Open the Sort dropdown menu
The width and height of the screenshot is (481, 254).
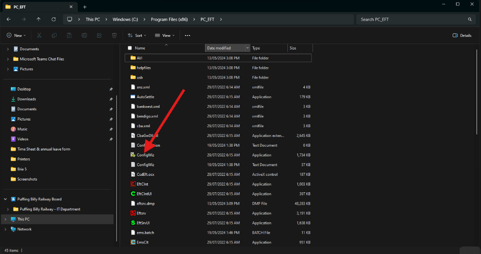click(137, 36)
